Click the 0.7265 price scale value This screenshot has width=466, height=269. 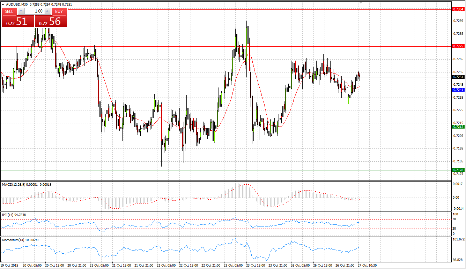[458, 59]
